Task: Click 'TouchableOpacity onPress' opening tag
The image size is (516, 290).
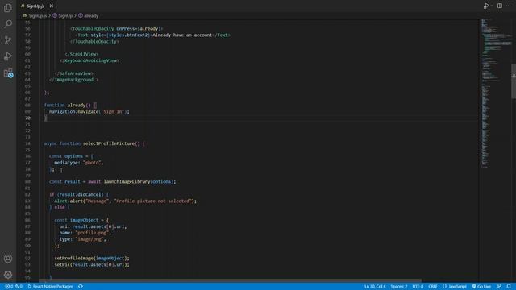Action: tap(116, 29)
